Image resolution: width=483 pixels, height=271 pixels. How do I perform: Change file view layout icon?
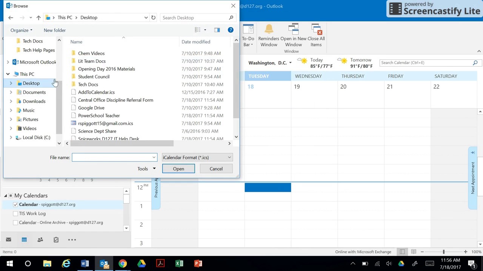tap(197, 30)
